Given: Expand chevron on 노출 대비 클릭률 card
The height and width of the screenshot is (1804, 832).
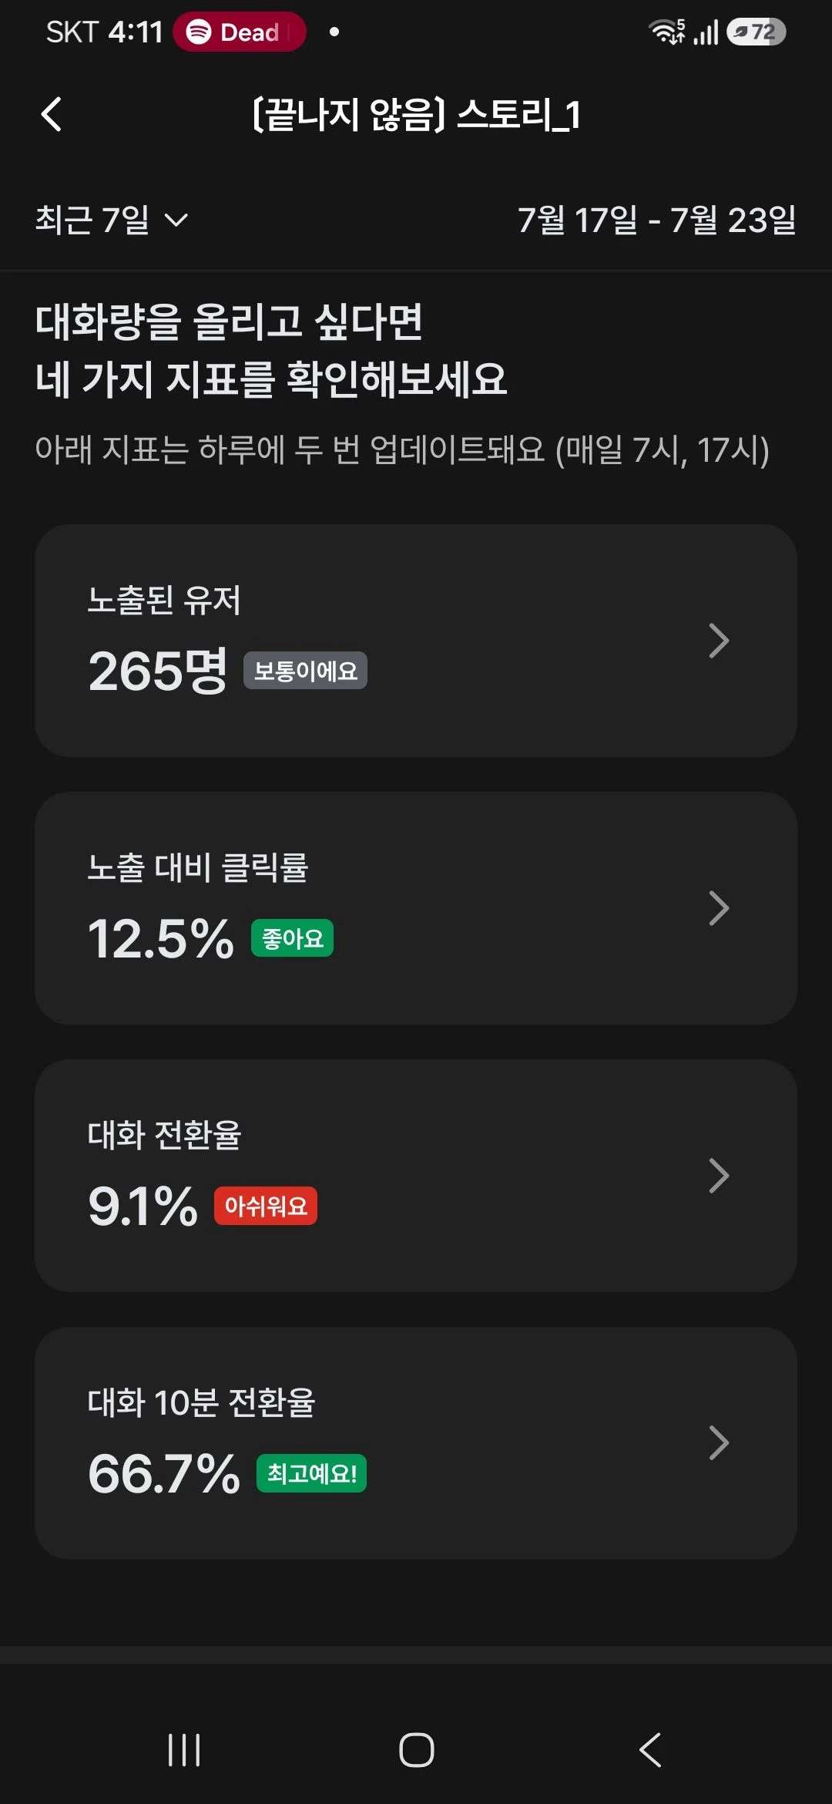Looking at the screenshot, I should (x=718, y=908).
